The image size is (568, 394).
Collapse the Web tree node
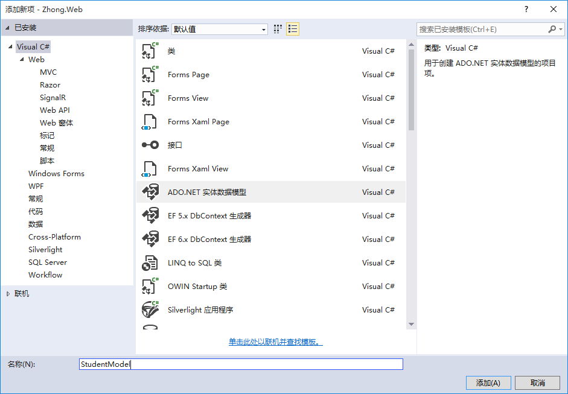22,60
